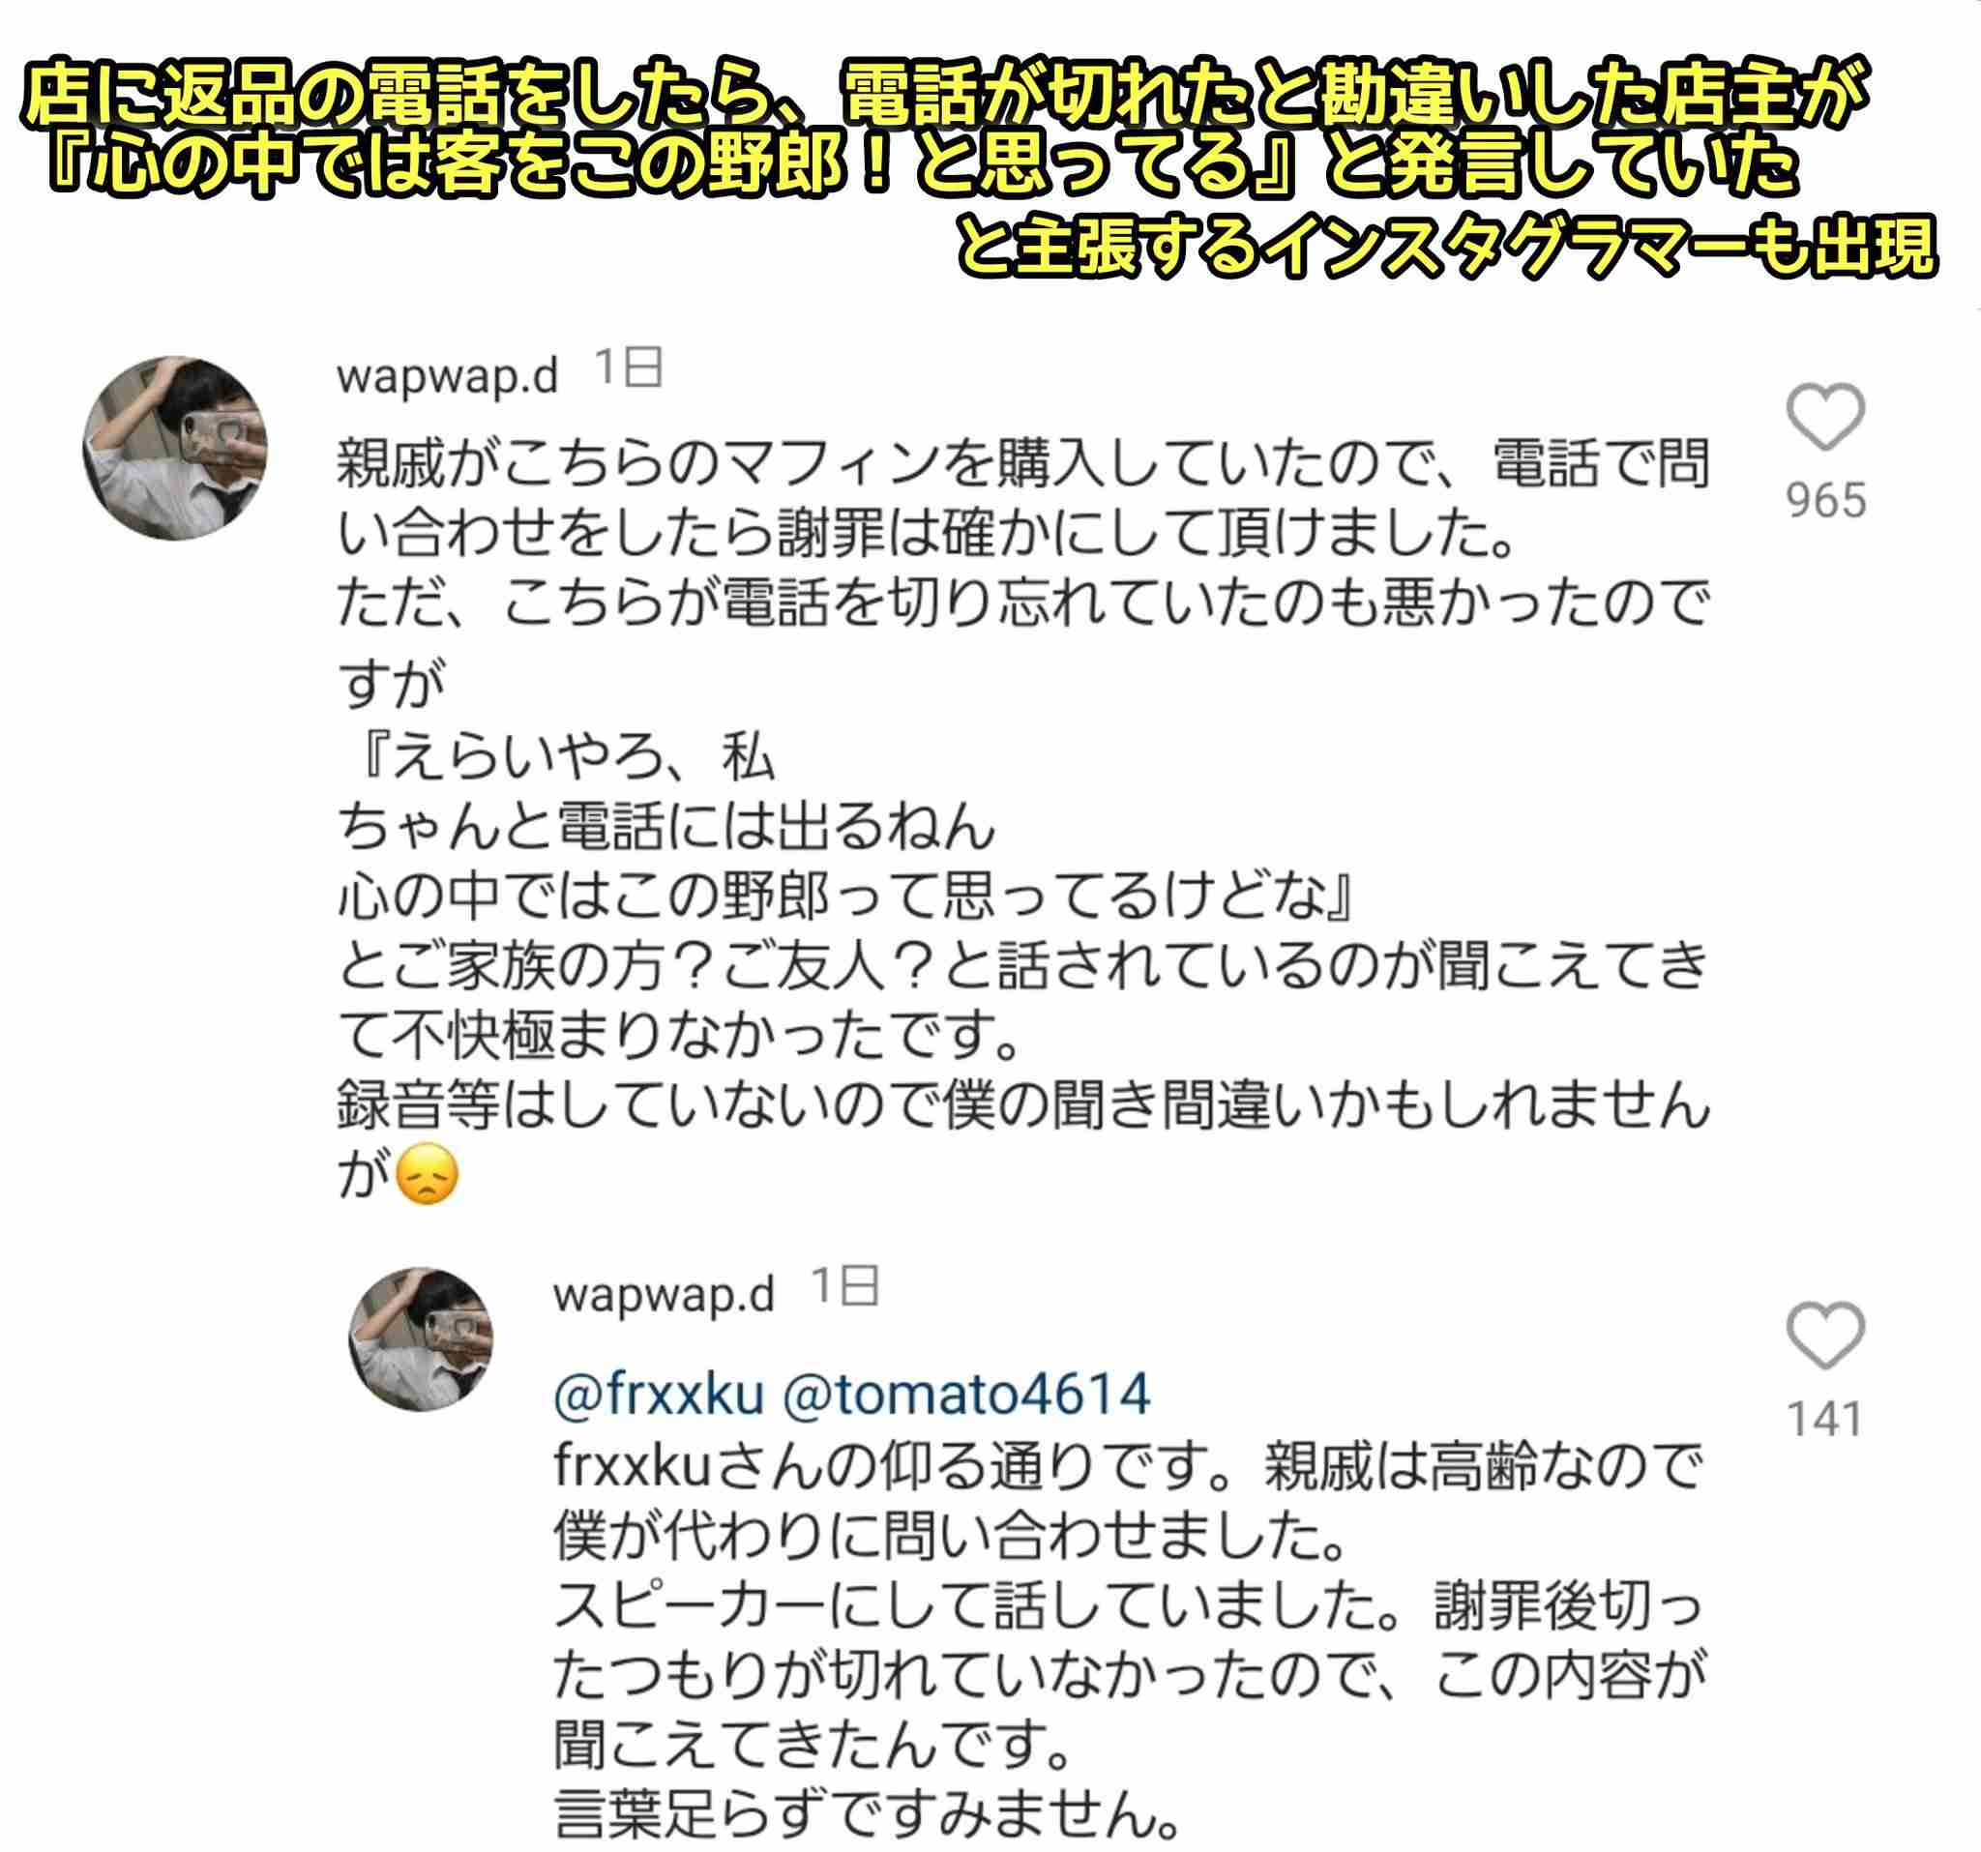1981x1852 pixels.
Task: Click the yellow caption と主張するインスタグラマーも出現
Action: pyautogui.click(x=1447, y=245)
